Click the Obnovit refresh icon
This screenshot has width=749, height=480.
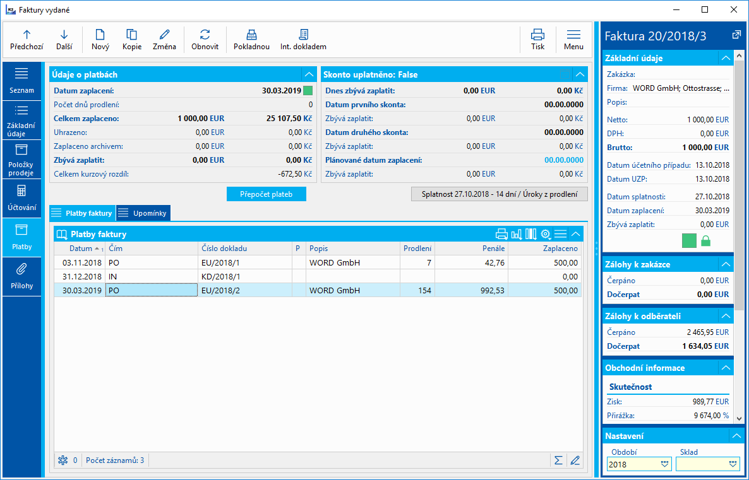tap(205, 39)
